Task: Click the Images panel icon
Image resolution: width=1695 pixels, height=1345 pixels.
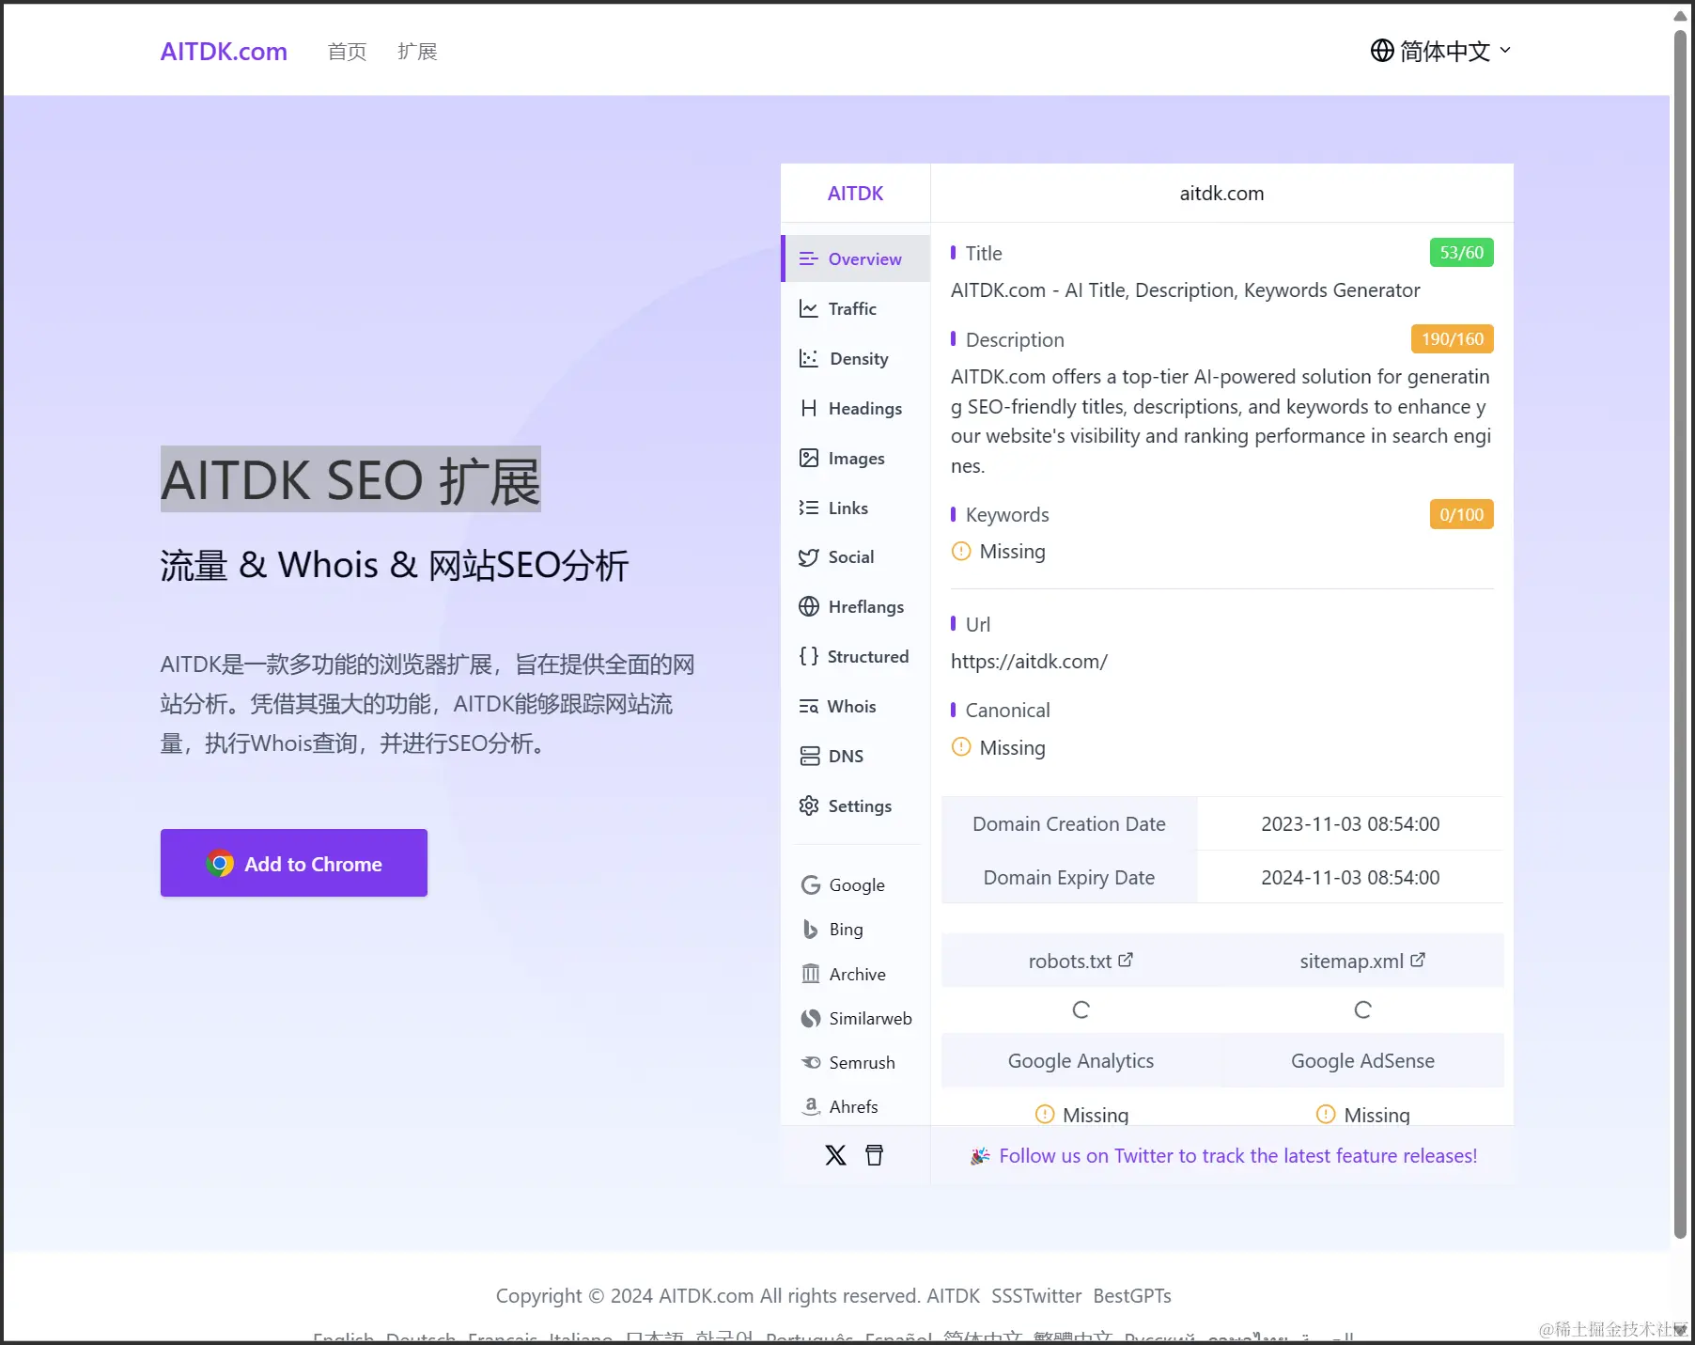Action: (x=808, y=458)
